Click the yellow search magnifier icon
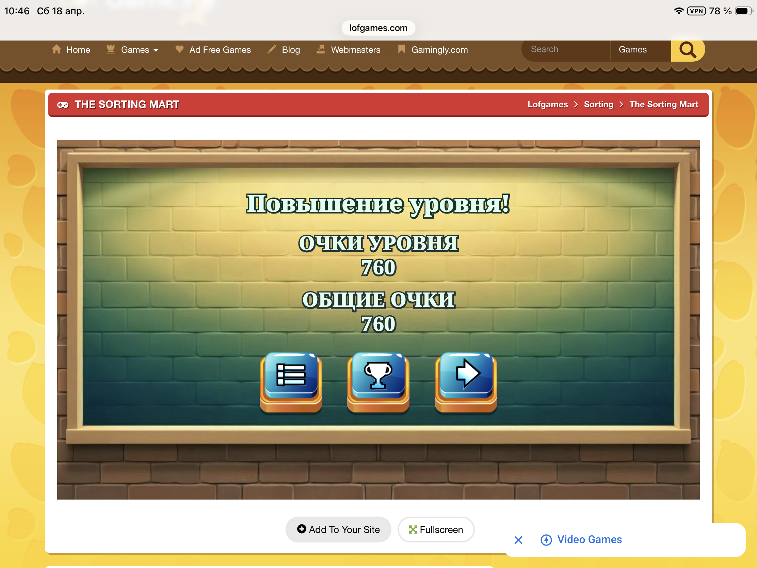The width and height of the screenshot is (757, 568). [x=687, y=50]
